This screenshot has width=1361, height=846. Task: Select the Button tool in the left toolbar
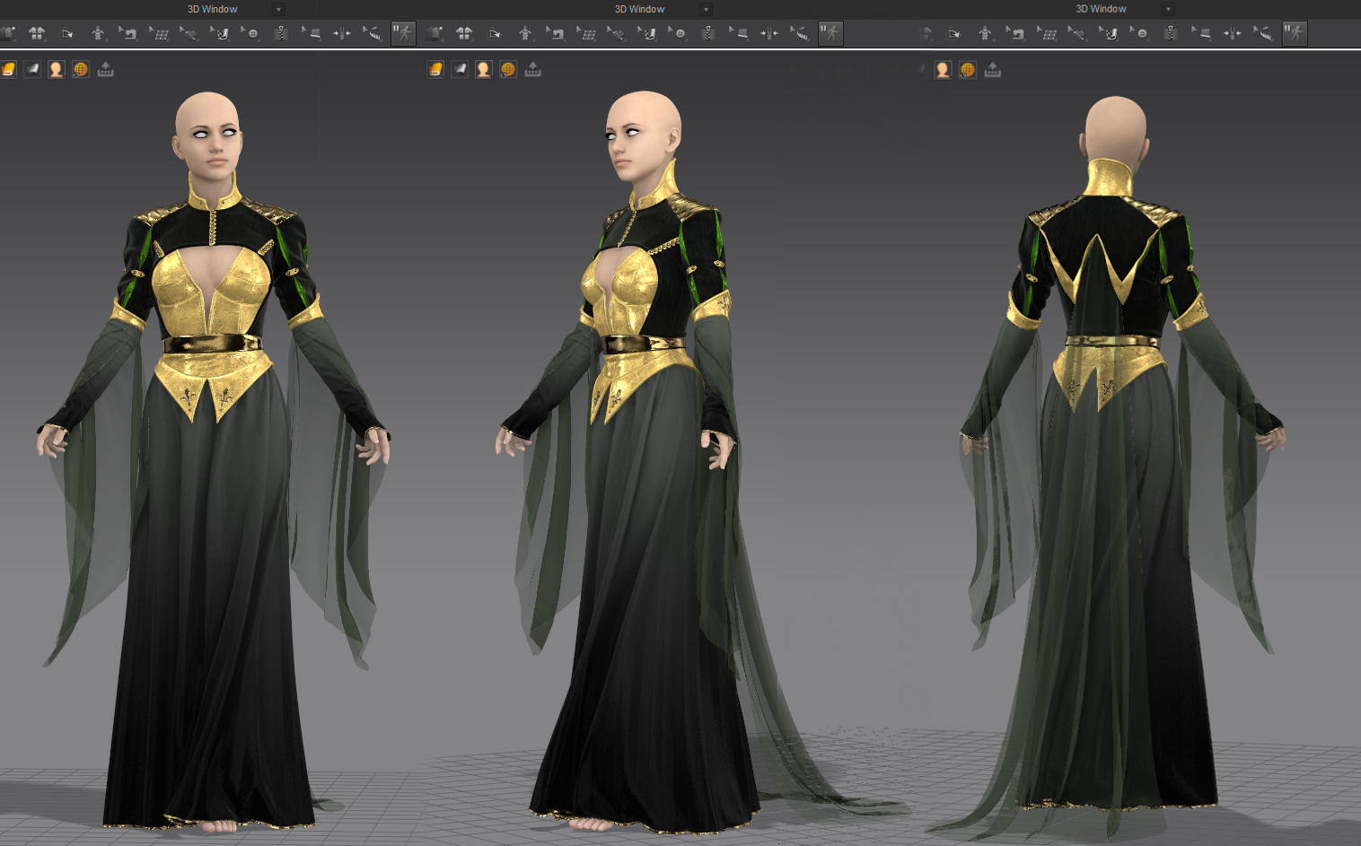click(x=254, y=33)
